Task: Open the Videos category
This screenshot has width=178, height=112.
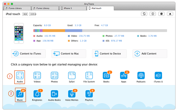Action: [37, 75]
